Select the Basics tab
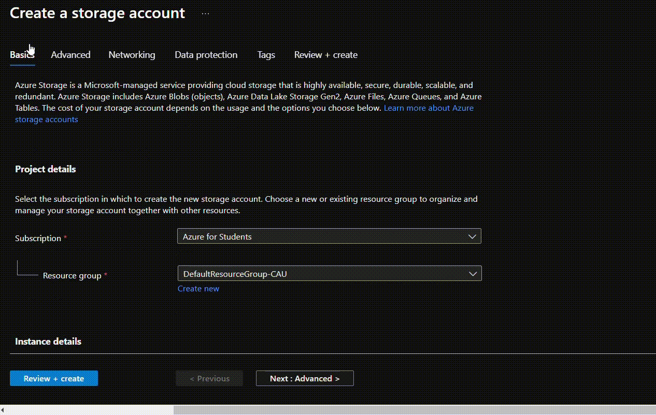 click(x=22, y=55)
